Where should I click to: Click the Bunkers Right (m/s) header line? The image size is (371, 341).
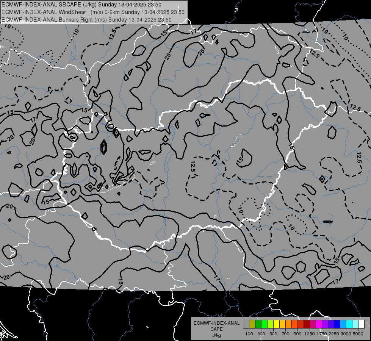(87, 20)
